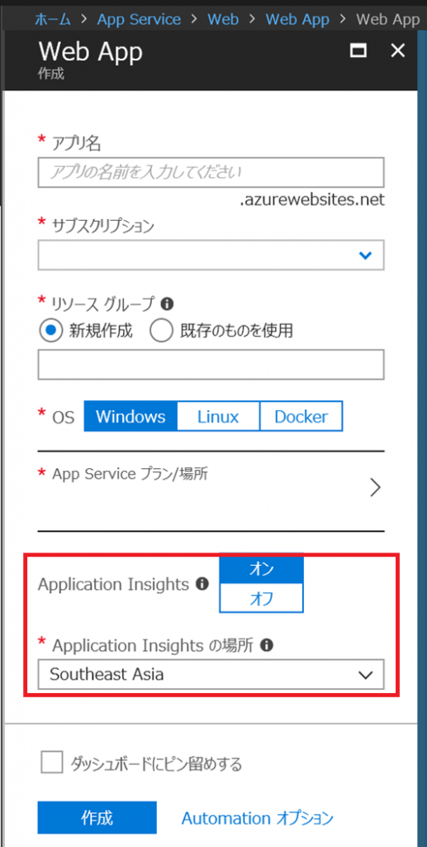Image resolution: width=427 pixels, height=847 pixels.
Task: Choose Windows as the OS
Action: click(130, 417)
